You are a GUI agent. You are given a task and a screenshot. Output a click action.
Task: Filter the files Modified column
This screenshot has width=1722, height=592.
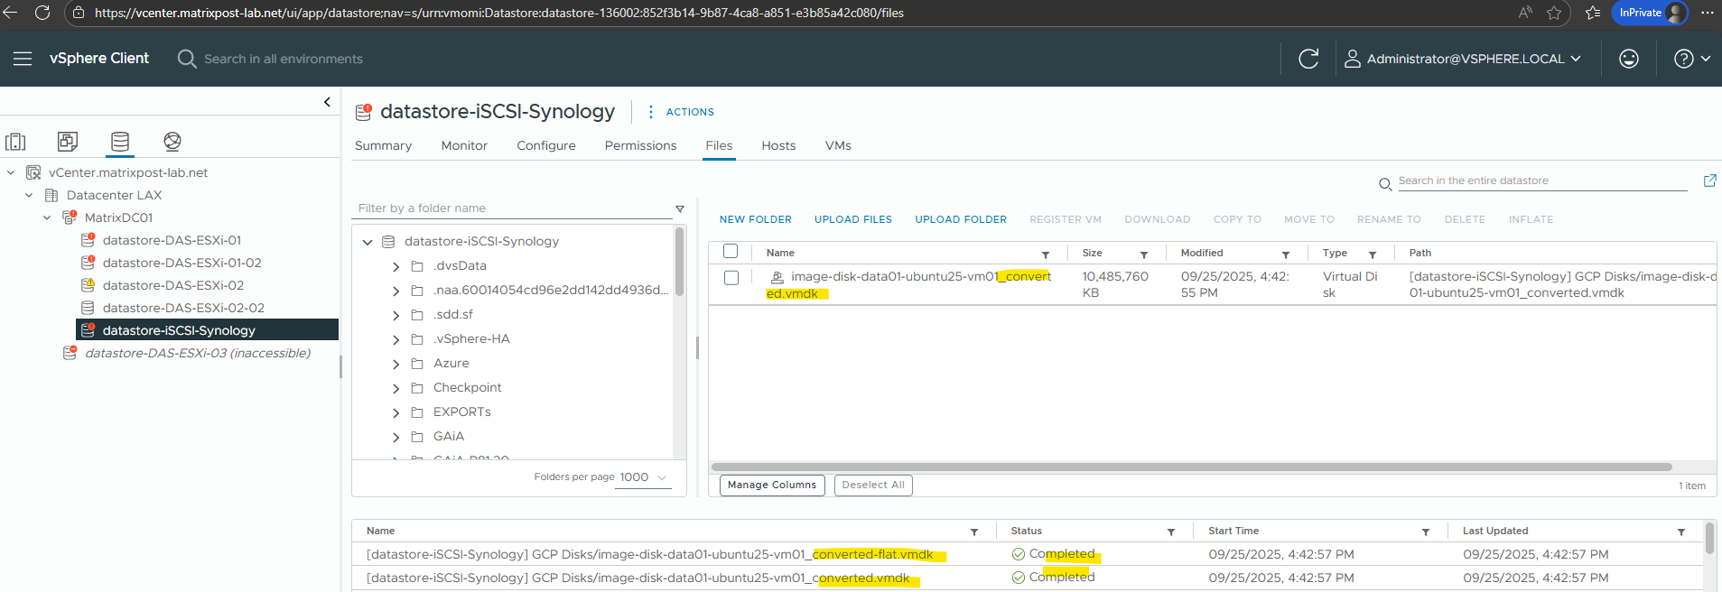1286,254
